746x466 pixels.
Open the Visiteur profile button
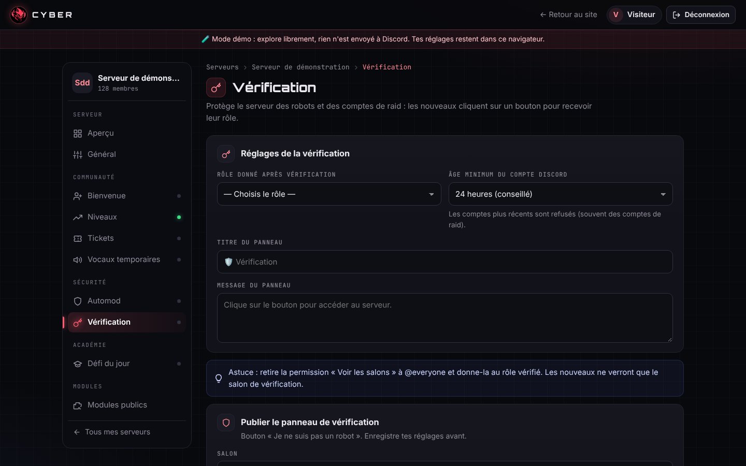point(634,15)
